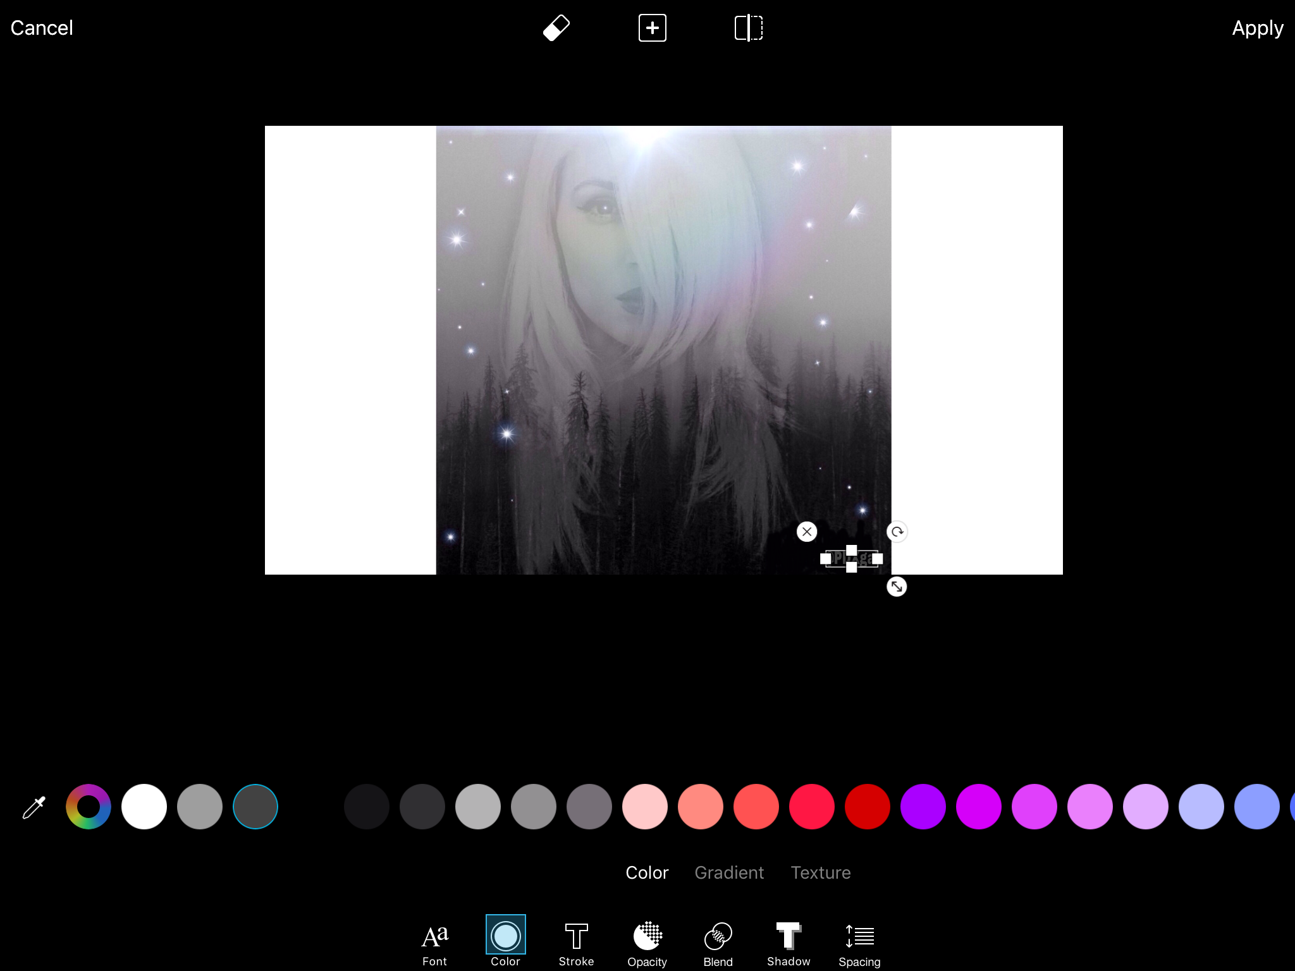1295x971 pixels.
Task: Select the periwinkle blue swatch
Action: [1257, 807]
